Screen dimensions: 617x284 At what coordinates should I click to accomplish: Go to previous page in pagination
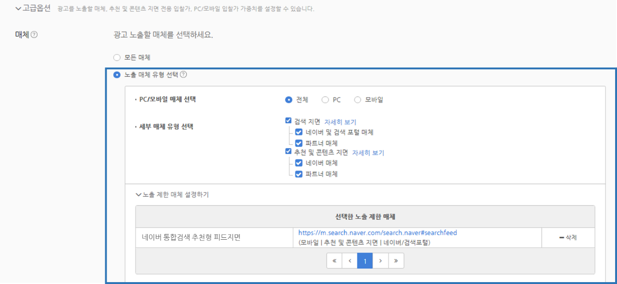point(349,261)
